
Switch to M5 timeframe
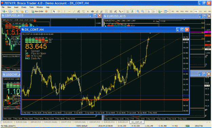[177, 12]
